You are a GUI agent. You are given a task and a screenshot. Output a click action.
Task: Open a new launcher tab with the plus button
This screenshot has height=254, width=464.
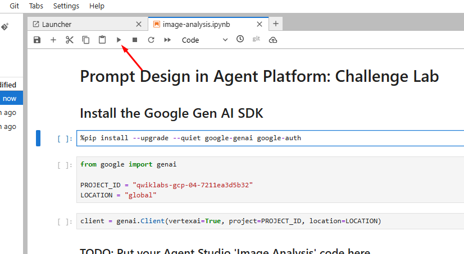tap(276, 24)
